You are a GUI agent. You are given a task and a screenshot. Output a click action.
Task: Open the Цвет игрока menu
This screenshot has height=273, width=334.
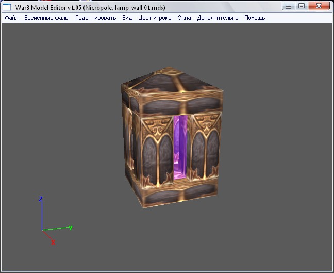tap(155, 18)
